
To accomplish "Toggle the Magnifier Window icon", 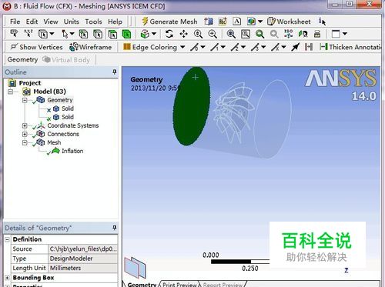I will tap(246, 34).
